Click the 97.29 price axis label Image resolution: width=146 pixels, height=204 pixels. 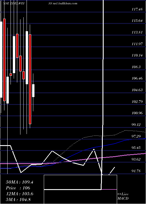click(x=136, y=136)
